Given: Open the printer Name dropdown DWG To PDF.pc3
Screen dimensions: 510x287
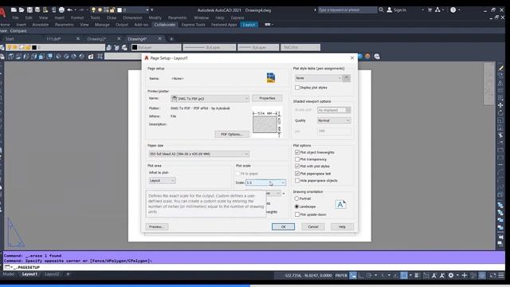Looking at the screenshot, I should coord(210,99).
